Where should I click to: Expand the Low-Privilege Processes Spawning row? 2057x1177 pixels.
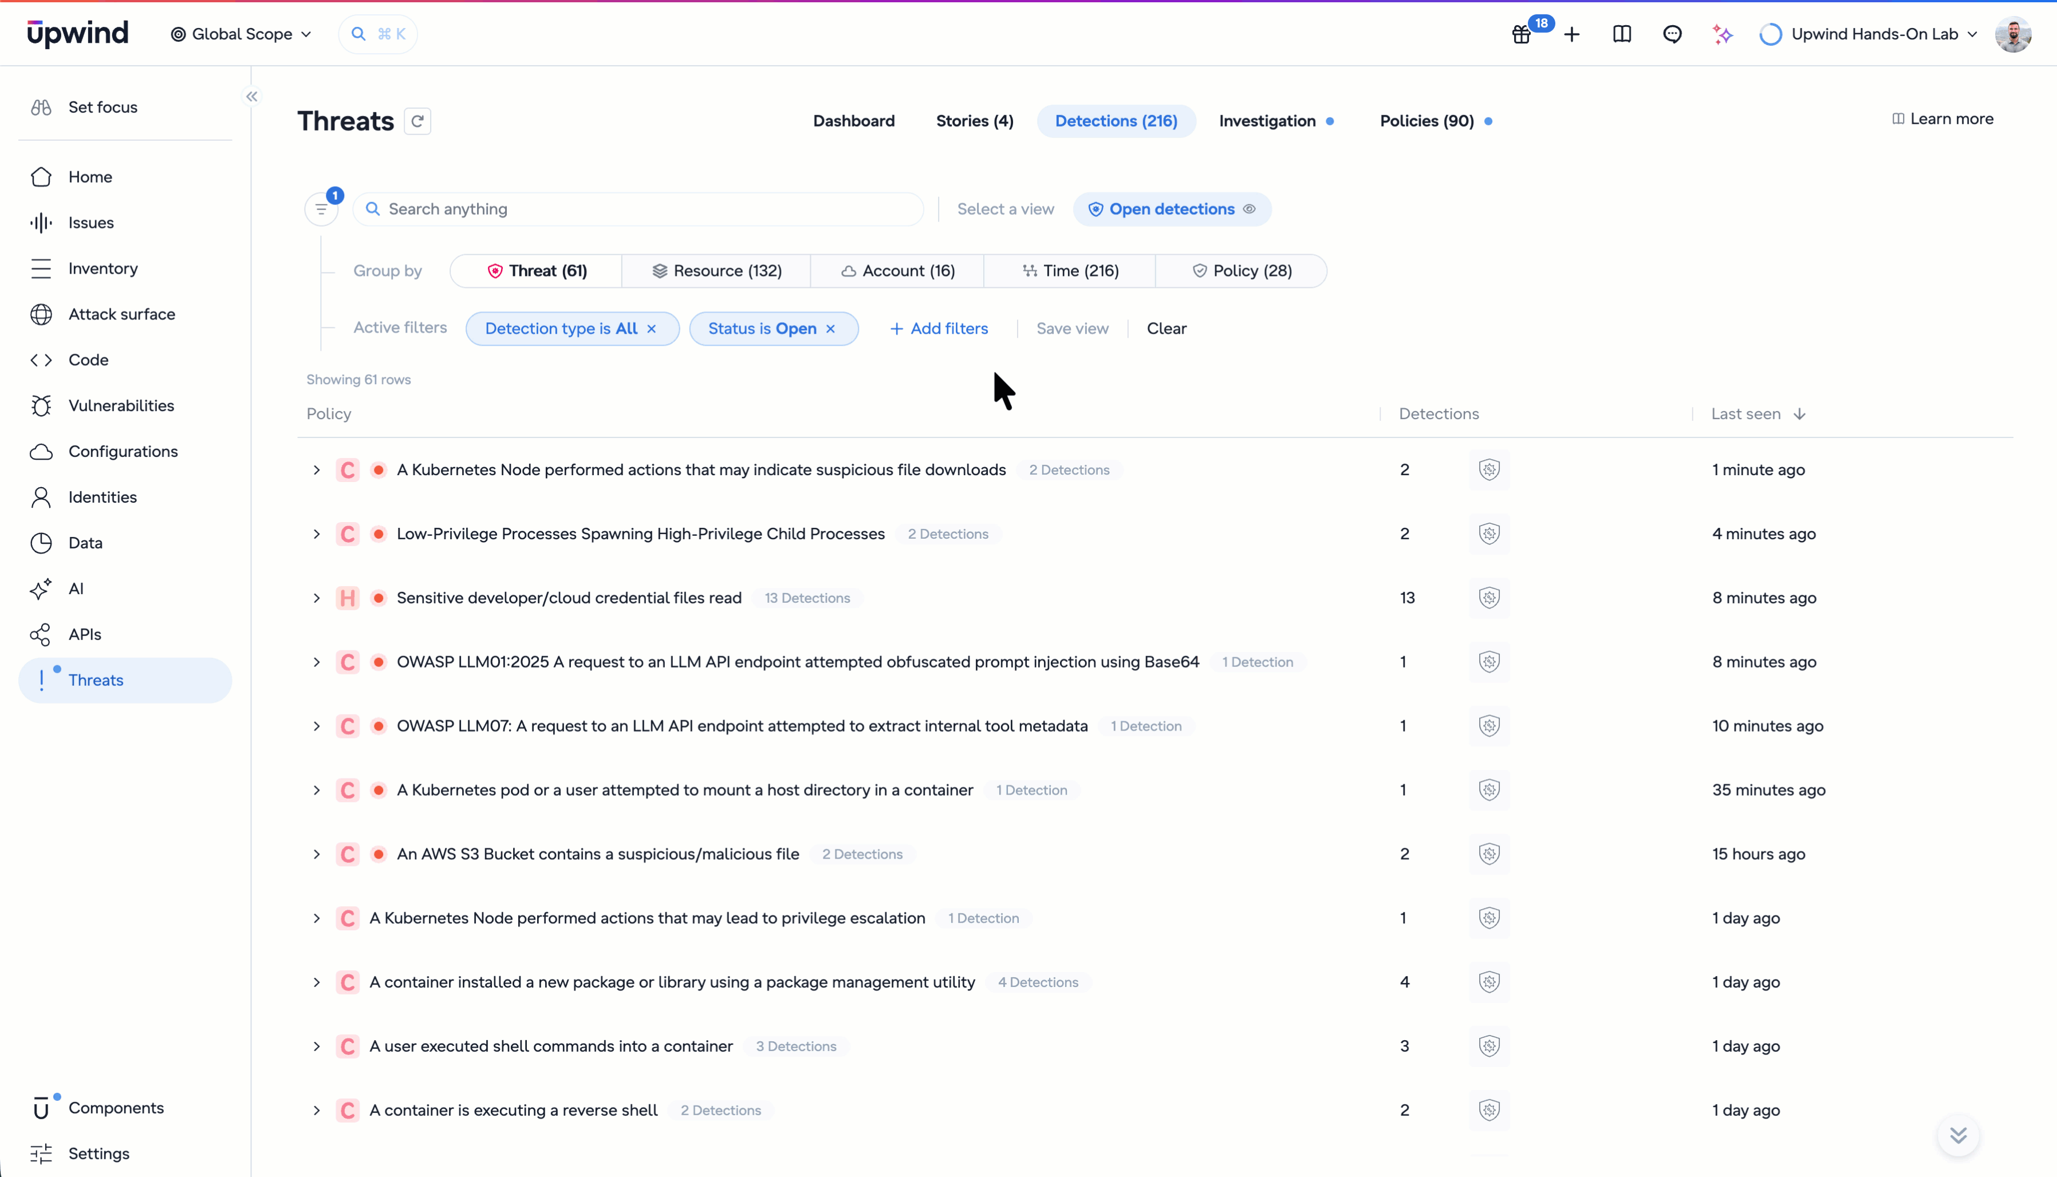(317, 534)
